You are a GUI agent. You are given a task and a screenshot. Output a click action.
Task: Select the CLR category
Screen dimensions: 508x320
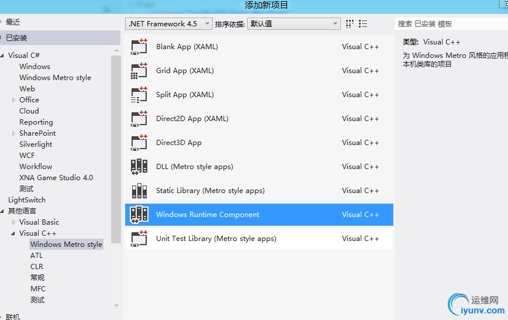pos(37,267)
